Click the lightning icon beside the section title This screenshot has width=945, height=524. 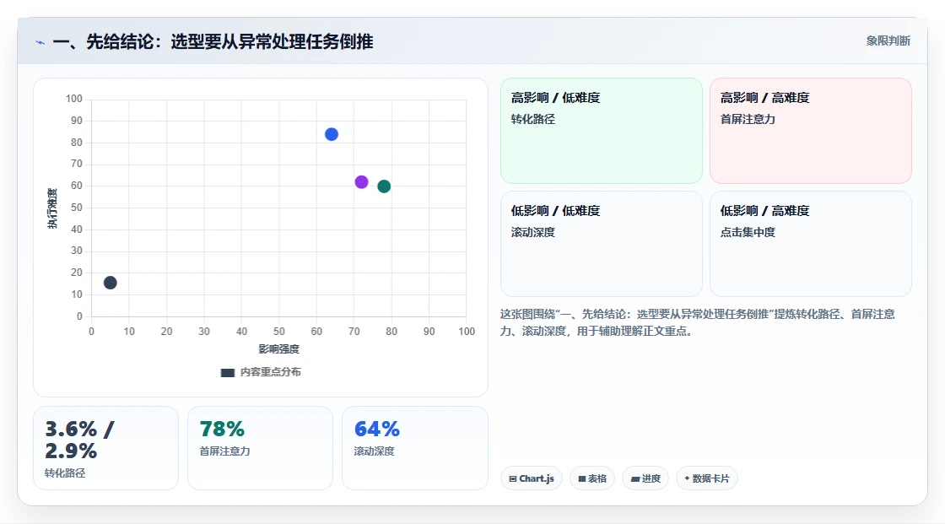pyautogui.click(x=40, y=42)
